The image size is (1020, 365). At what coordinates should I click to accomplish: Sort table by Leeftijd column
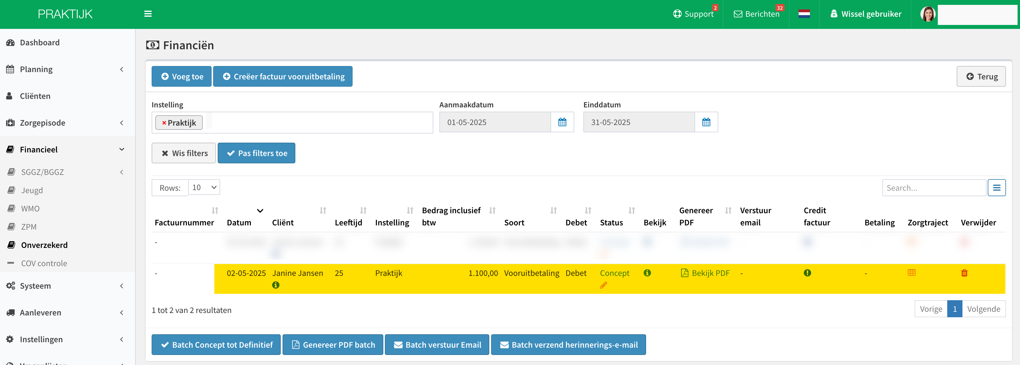pyautogui.click(x=363, y=210)
